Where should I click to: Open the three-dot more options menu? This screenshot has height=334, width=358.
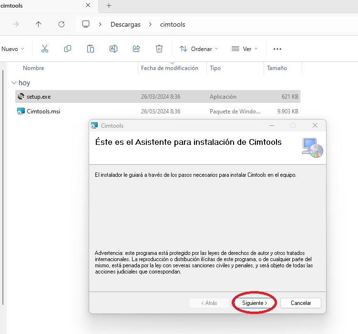(277, 49)
